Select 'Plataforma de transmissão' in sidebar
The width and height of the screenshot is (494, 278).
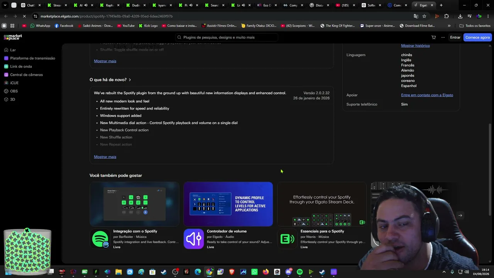pos(29,58)
